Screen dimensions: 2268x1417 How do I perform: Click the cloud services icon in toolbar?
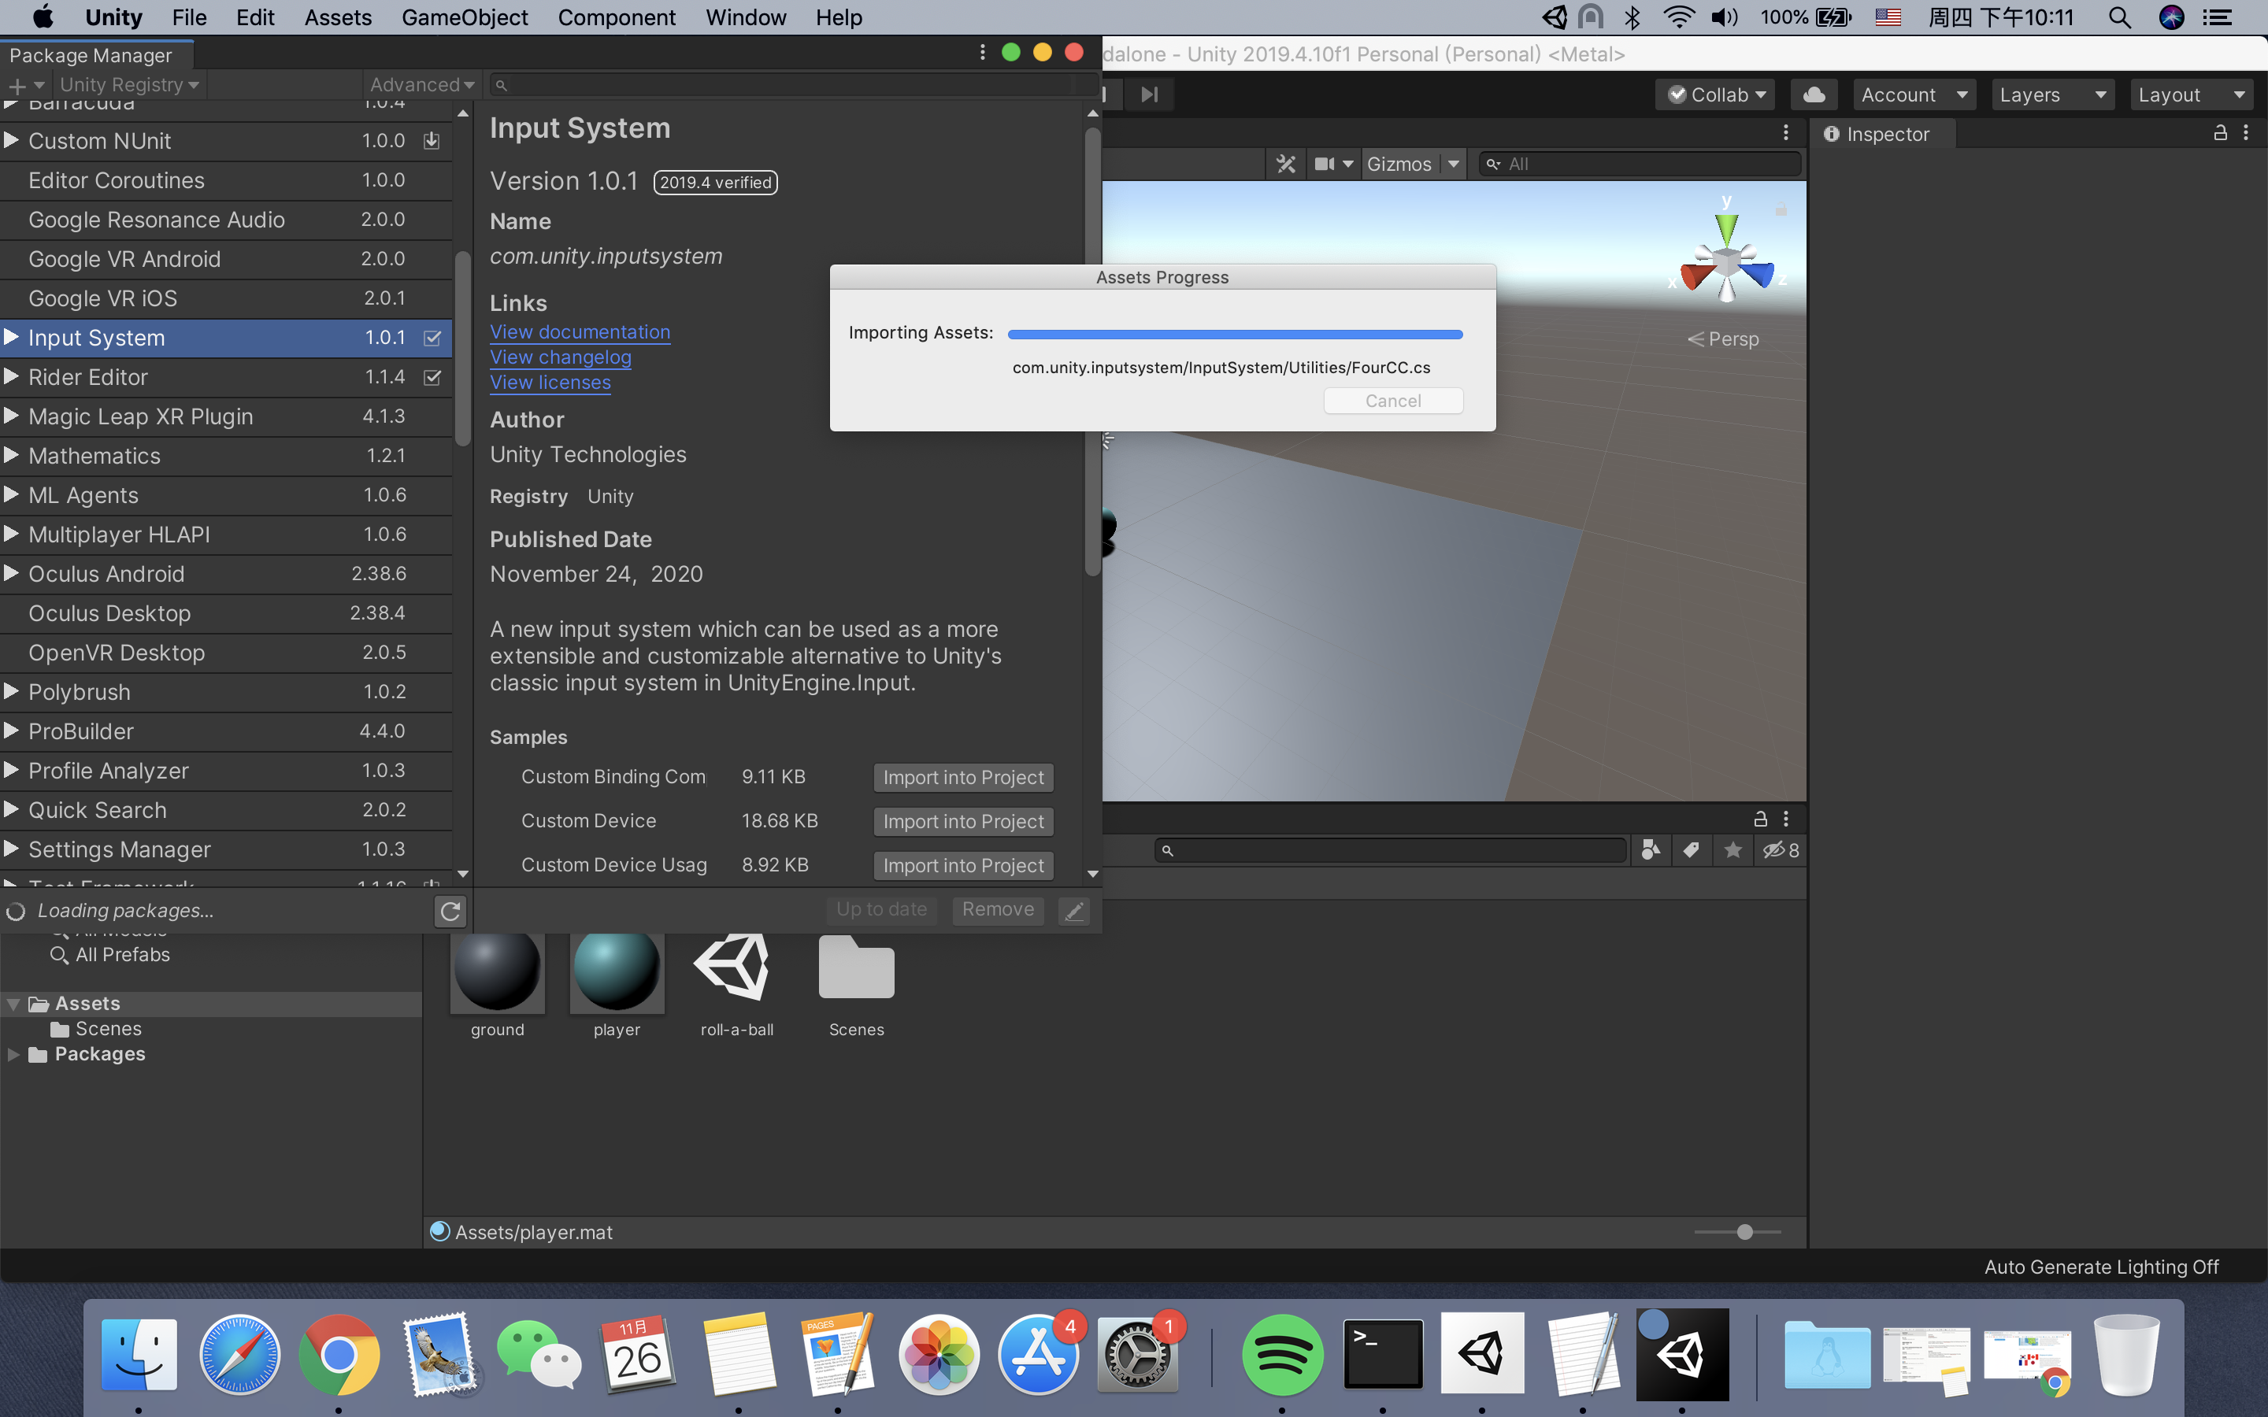[x=1814, y=94]
